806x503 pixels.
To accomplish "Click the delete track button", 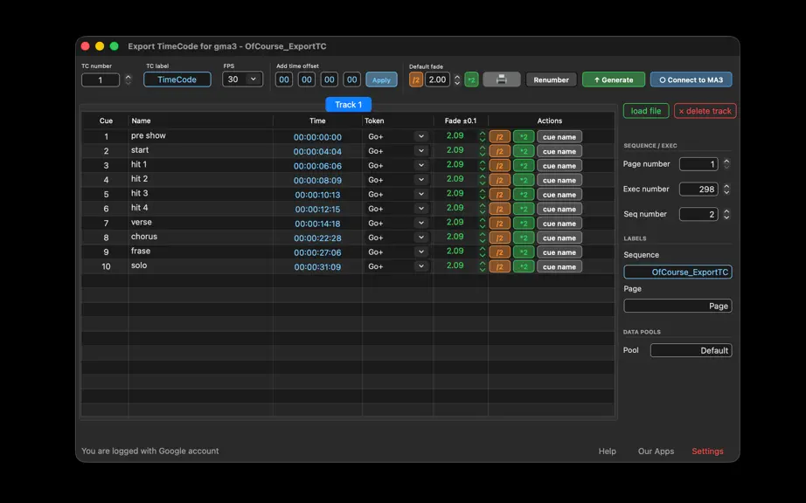I will click(705, 111).
